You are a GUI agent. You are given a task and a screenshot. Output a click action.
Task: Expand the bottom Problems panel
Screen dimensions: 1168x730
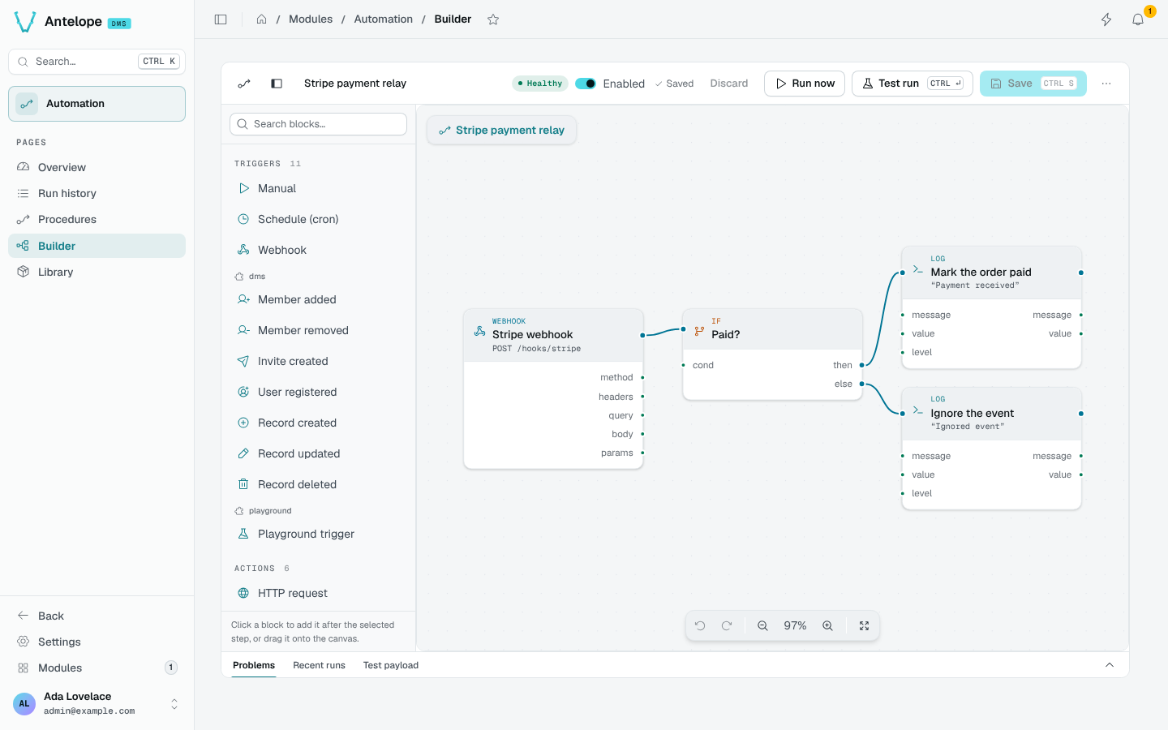tap(1110, 665)
